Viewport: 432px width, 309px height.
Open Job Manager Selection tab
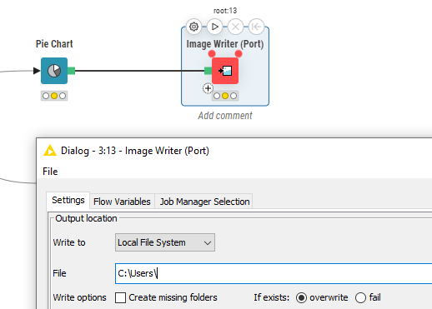pos(204,202)
